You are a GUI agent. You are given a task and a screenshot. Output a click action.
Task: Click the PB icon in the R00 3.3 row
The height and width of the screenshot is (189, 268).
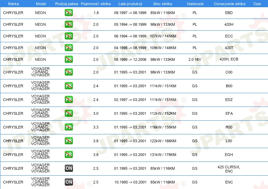tap(69, 127)
